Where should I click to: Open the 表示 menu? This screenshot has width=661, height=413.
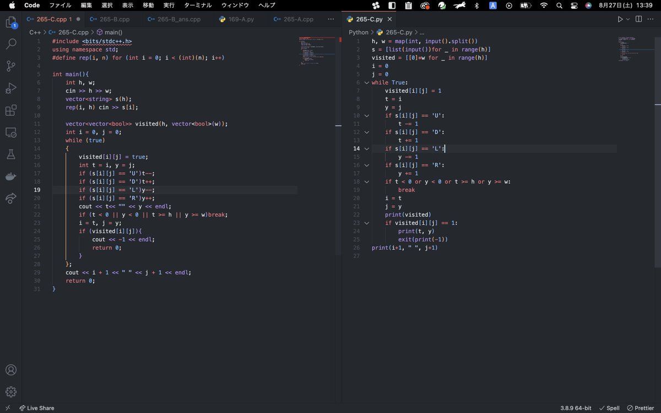pos(127,5)
